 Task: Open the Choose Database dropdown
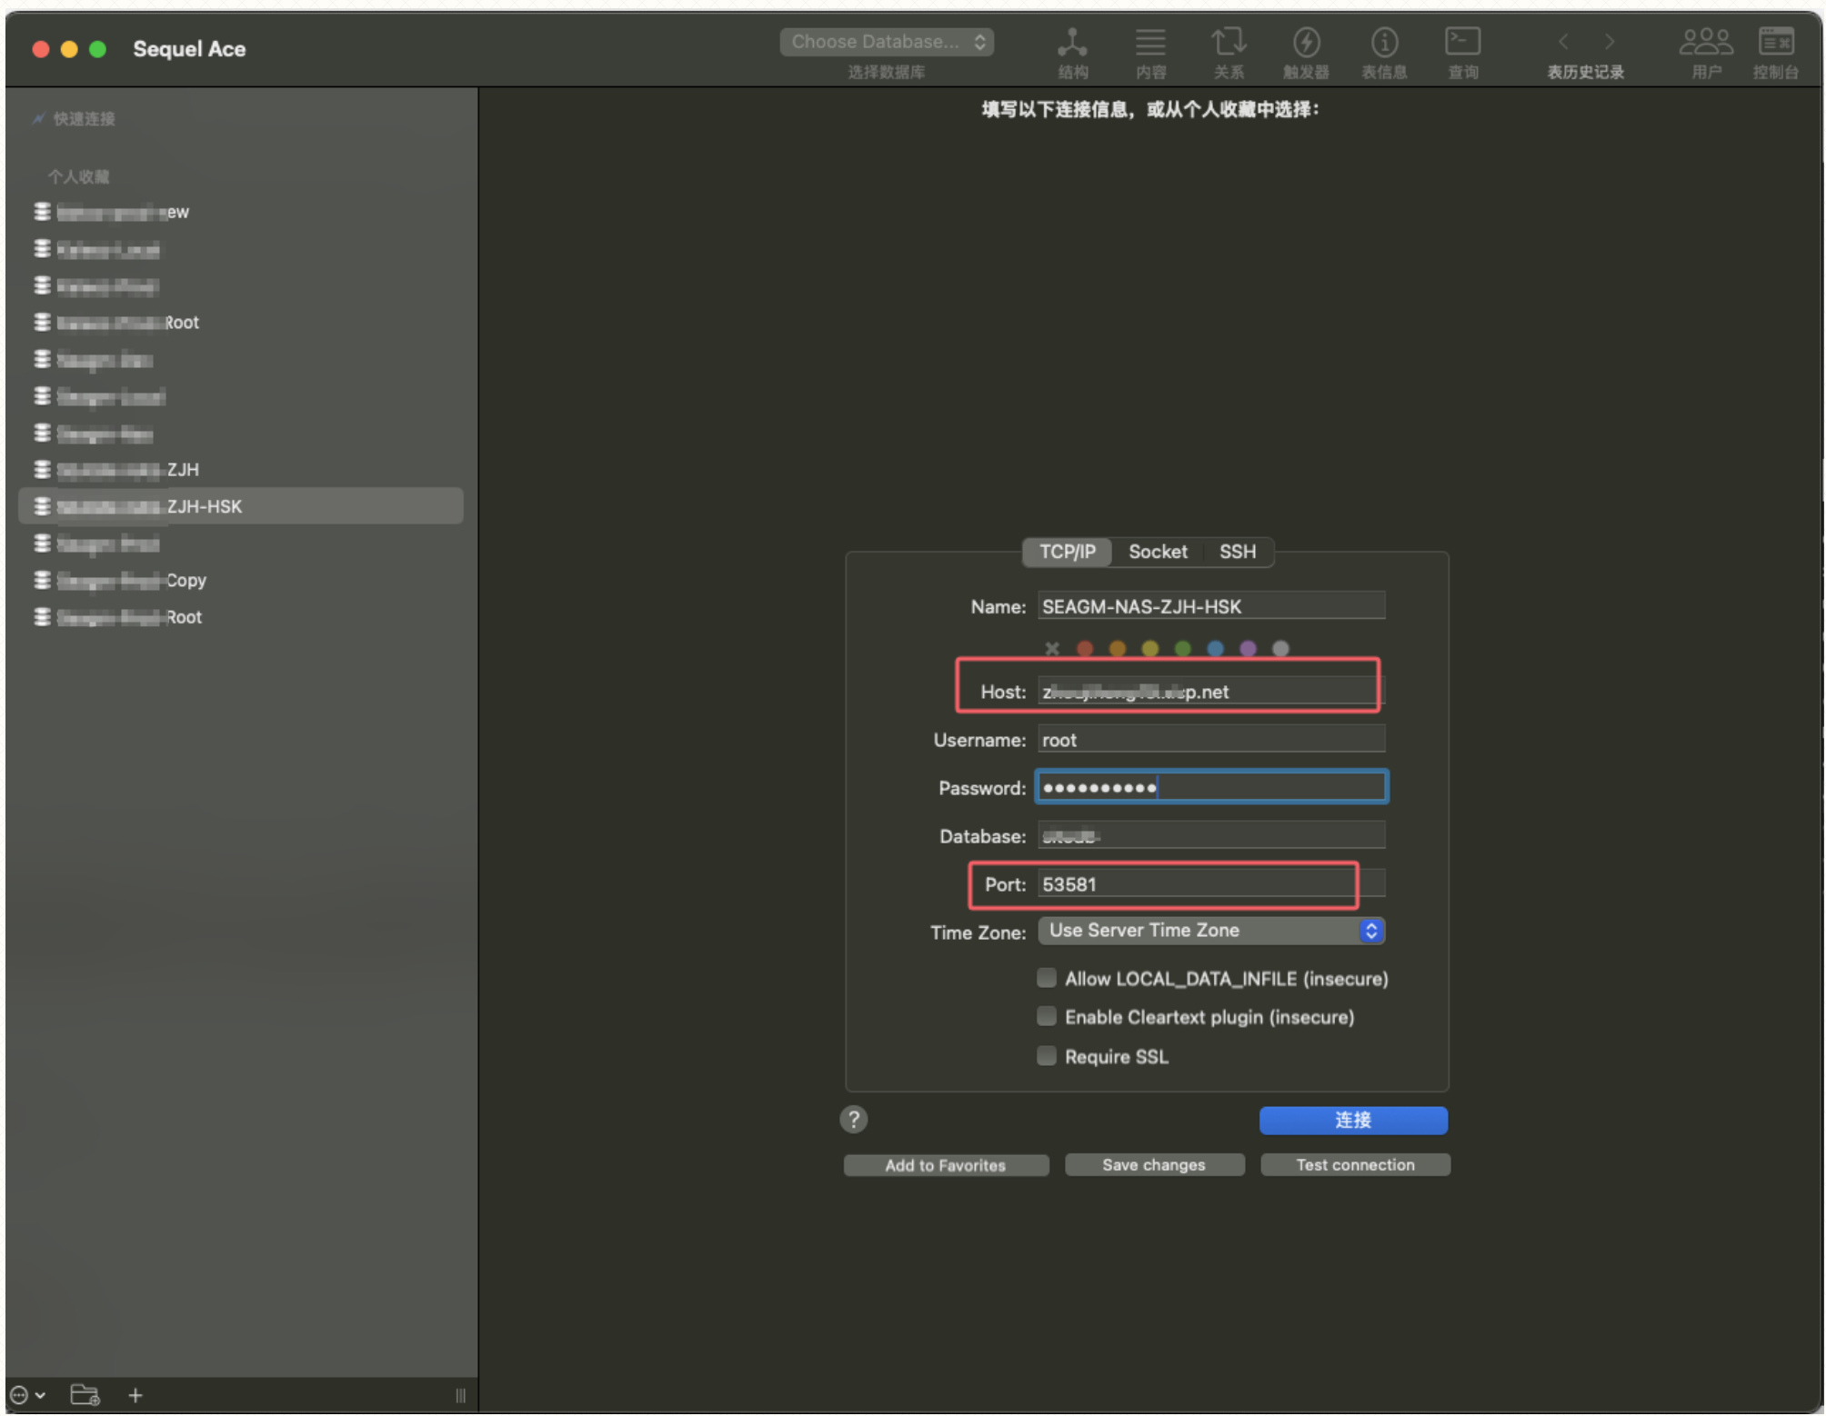(887, 42)
